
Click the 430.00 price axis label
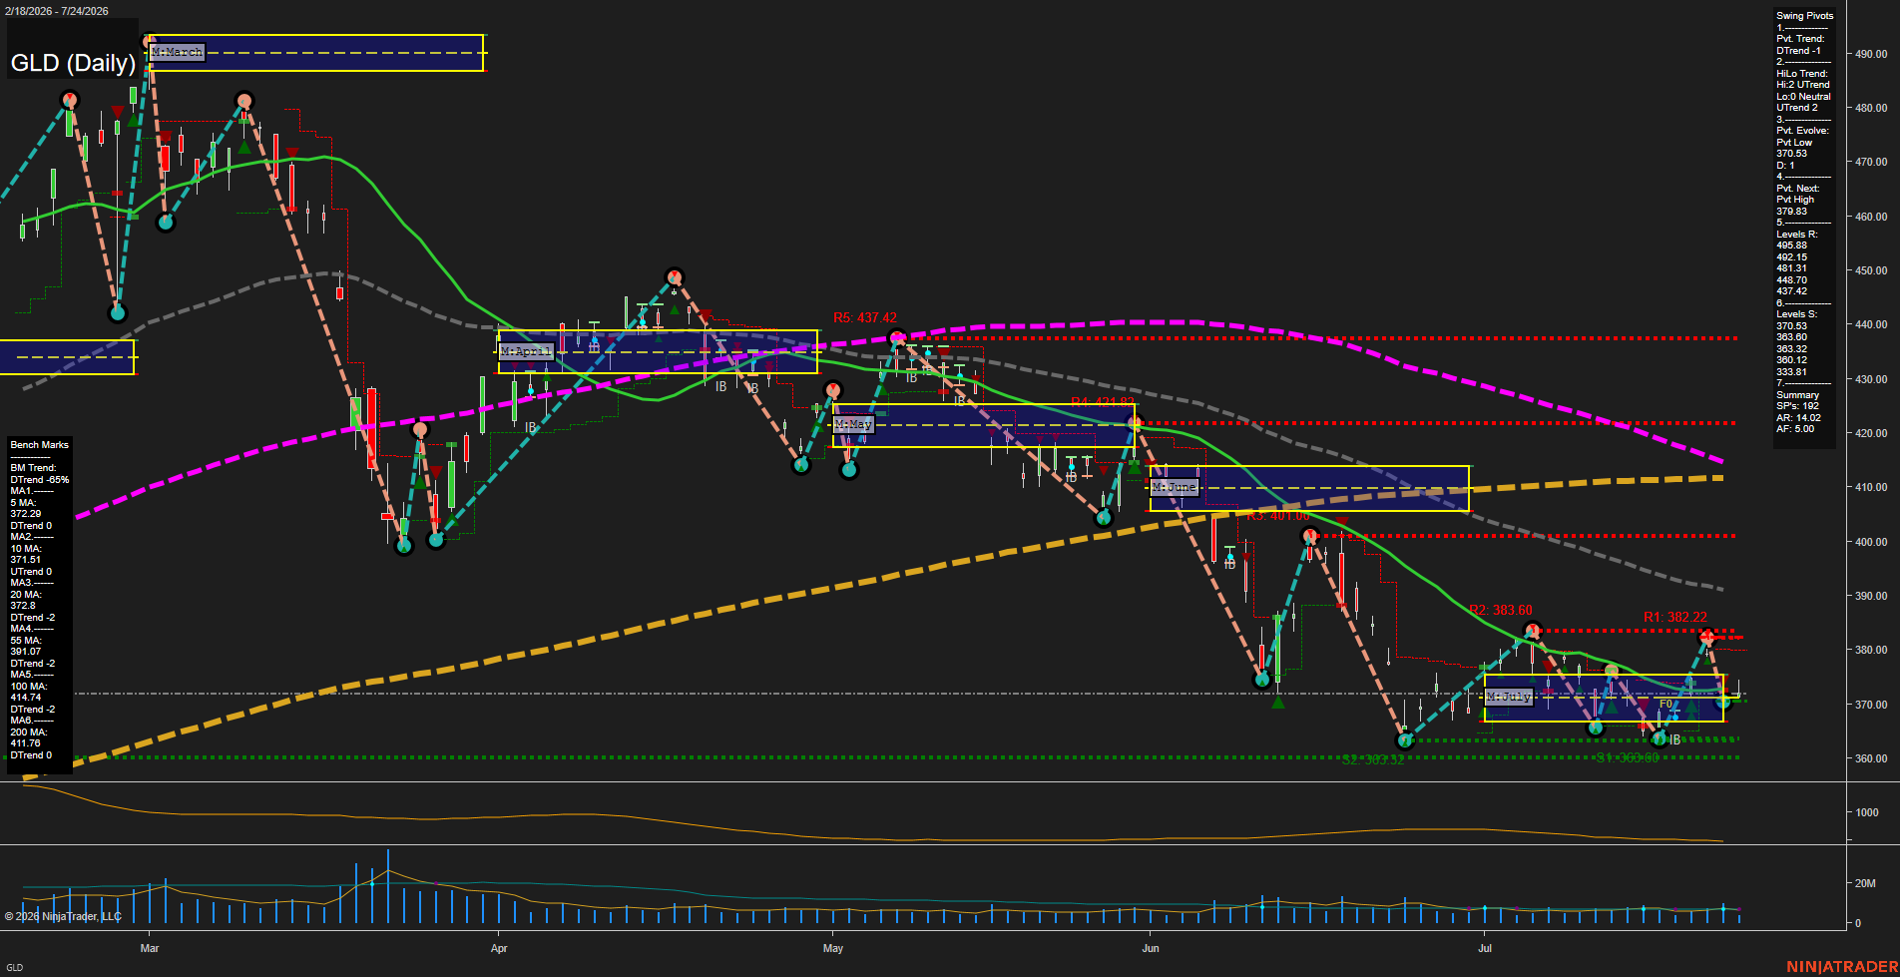click(1871, 379)
